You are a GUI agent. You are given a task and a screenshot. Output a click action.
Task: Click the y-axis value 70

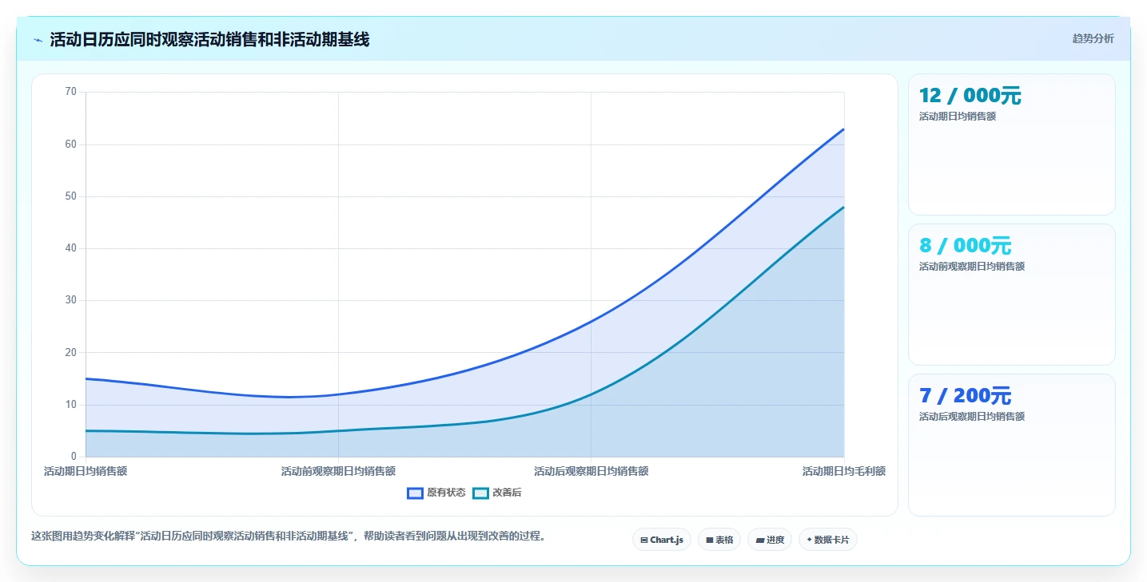pyautogui.click(x=71, y=92)
